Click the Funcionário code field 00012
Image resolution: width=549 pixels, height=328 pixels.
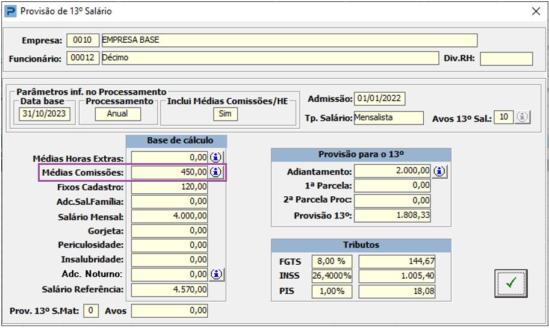coord(82,58)
